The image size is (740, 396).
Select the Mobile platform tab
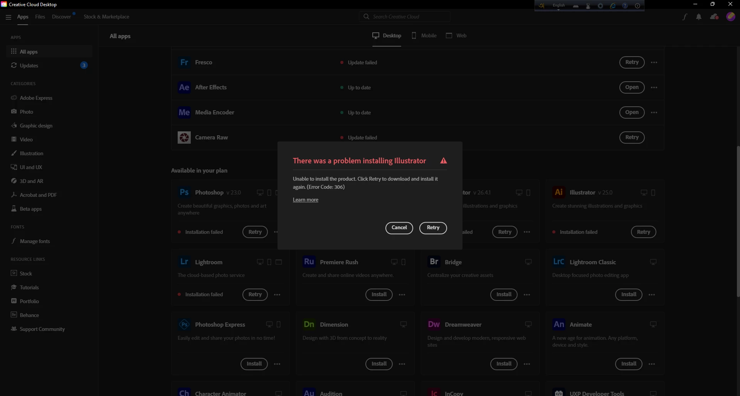[424, 35]
